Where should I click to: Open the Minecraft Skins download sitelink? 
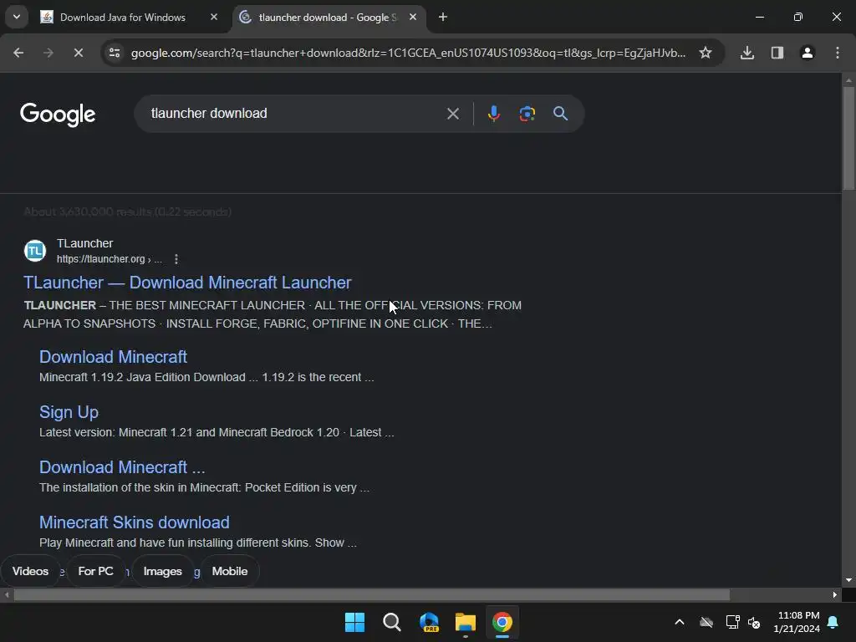135,522
